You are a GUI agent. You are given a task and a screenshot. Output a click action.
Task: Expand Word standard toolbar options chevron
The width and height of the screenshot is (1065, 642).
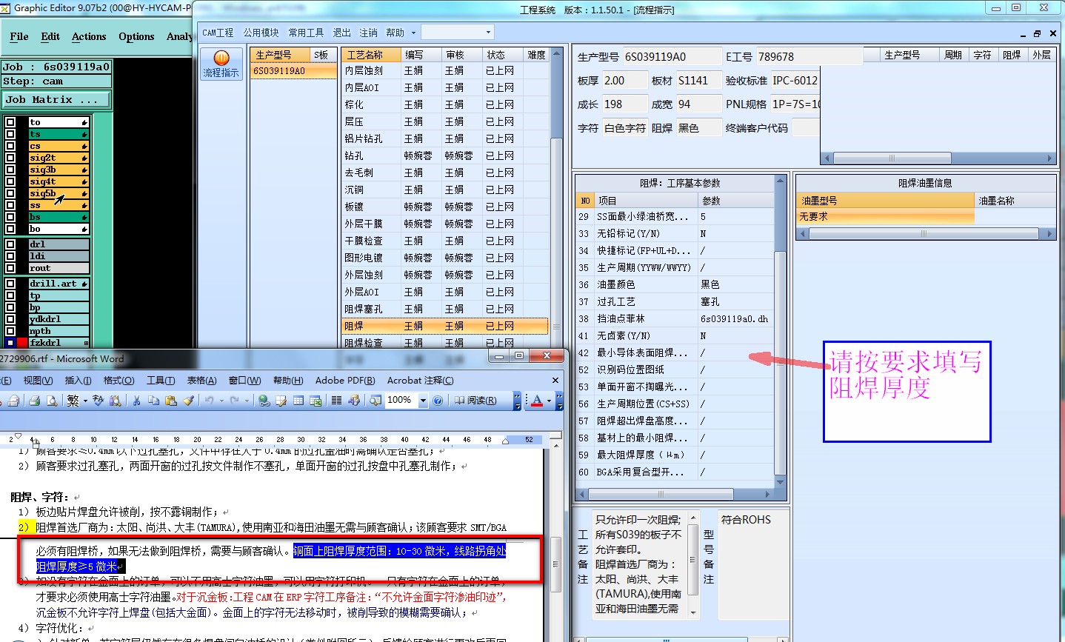(x=517, y=401)
